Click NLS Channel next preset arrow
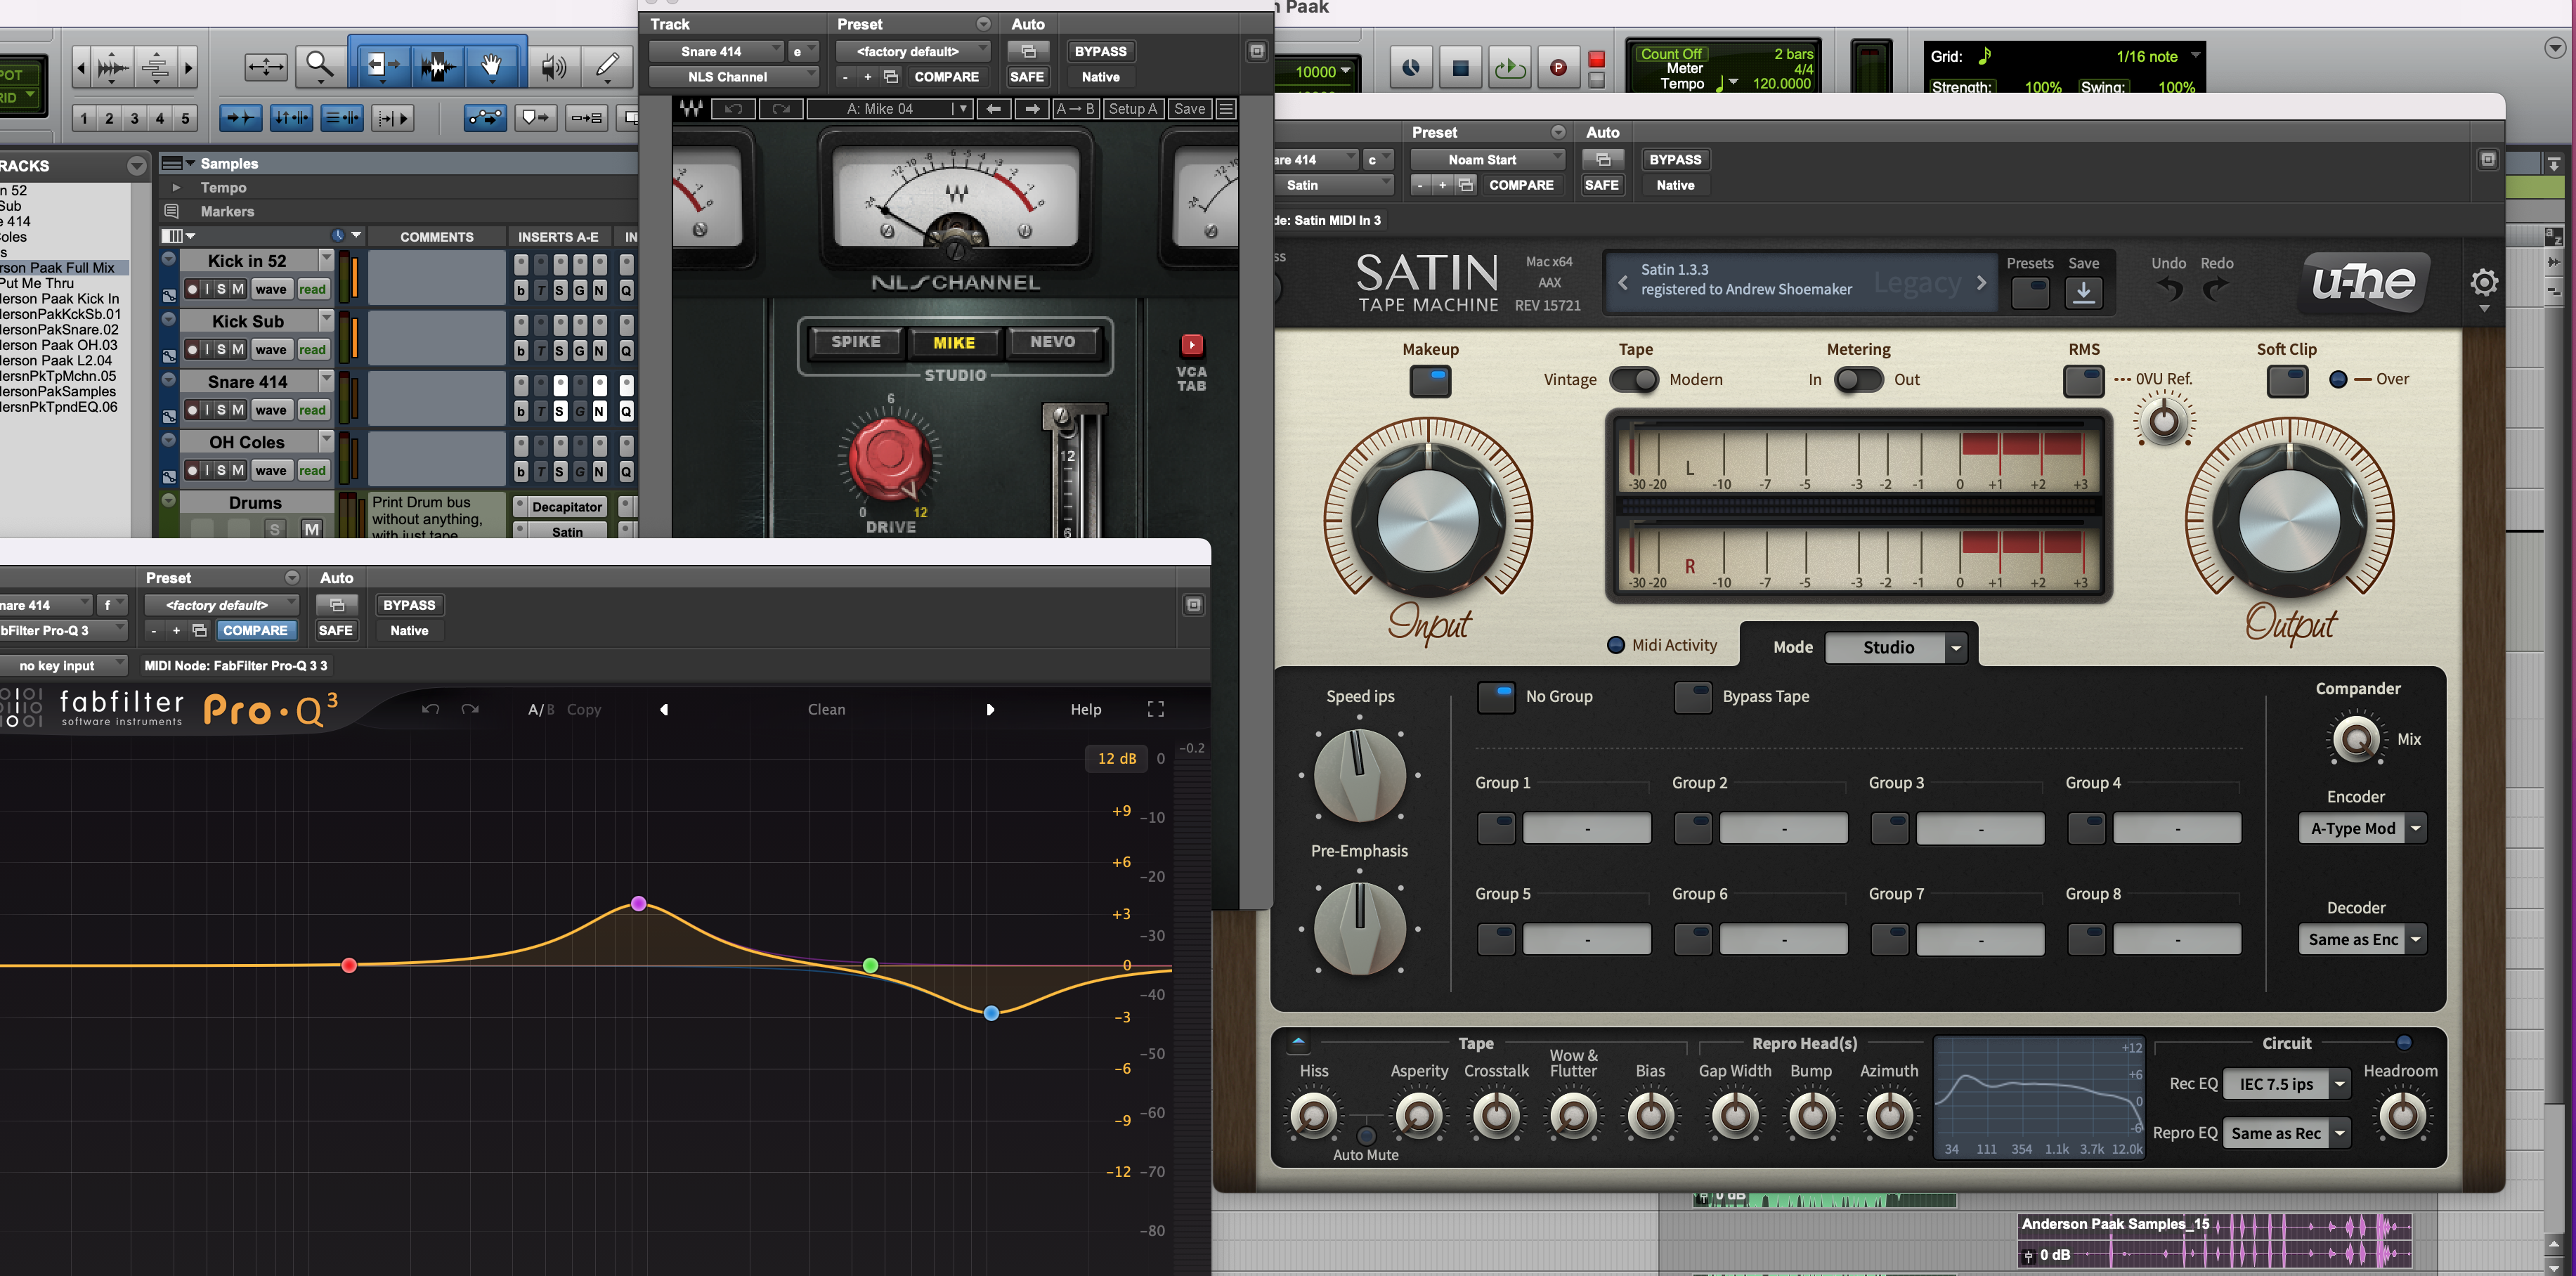The width and height of the screenshot is (2576, 1276). (1031, 108)
